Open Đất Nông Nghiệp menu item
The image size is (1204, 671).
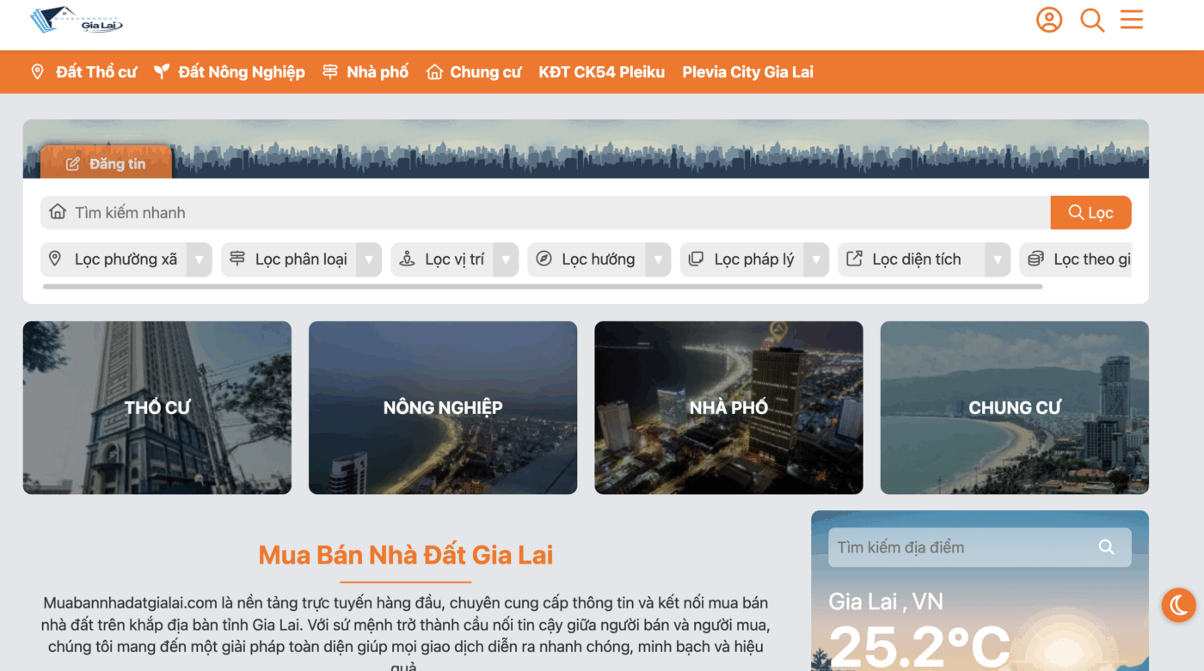(230, 72)
